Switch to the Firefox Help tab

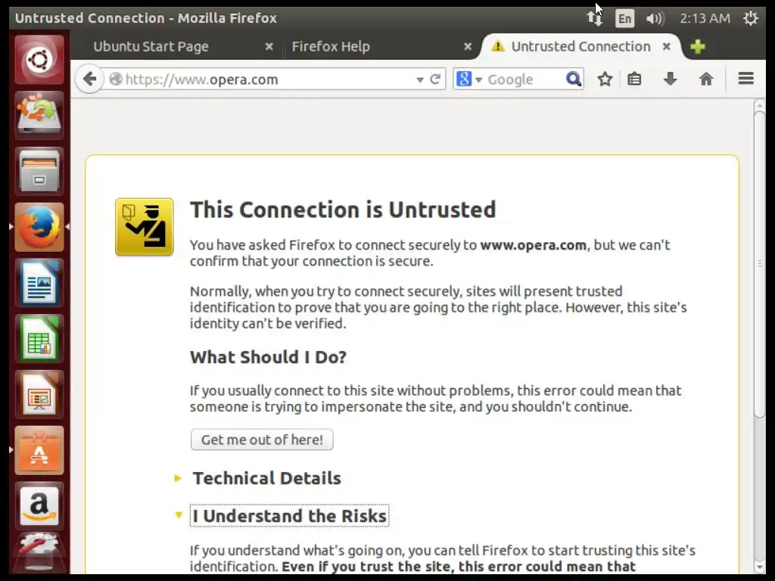click(x=330, y=46)
